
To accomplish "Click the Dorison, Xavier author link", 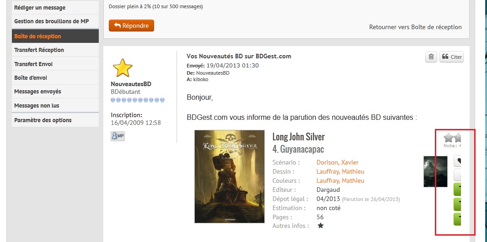I will pyautogui.click(x=337, y=162).
